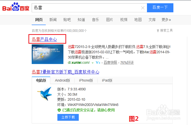This screenshot has width=191, height=125.
Task: Switch to the Android版 tab
Action: coord(62,80)
